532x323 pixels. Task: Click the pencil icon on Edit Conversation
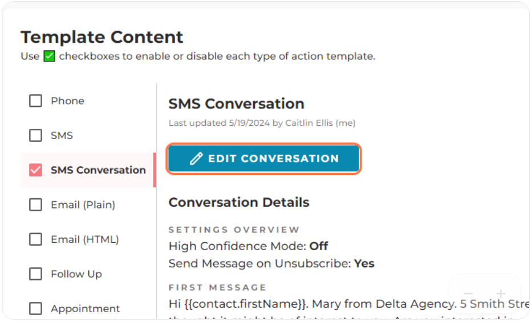pos(196,158)
